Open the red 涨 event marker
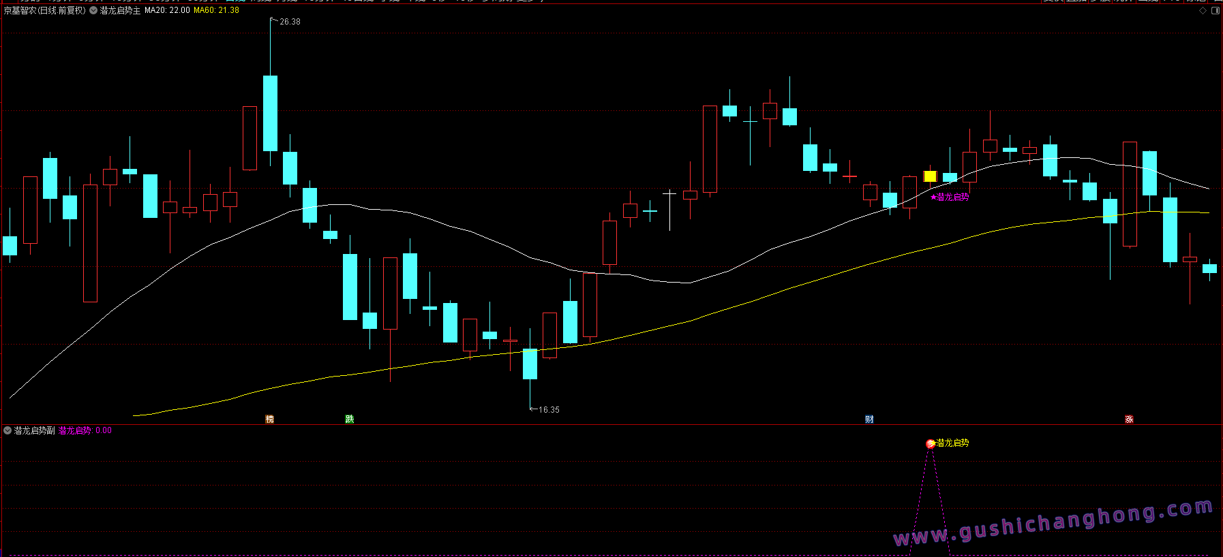This screenshot has width=1223, height=557. coord(1129,419)
